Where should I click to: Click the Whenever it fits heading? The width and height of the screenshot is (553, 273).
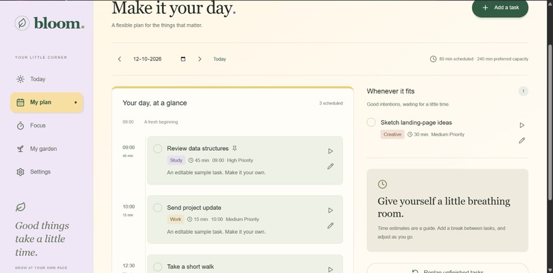pyautogui.click(x=390, y=91)
